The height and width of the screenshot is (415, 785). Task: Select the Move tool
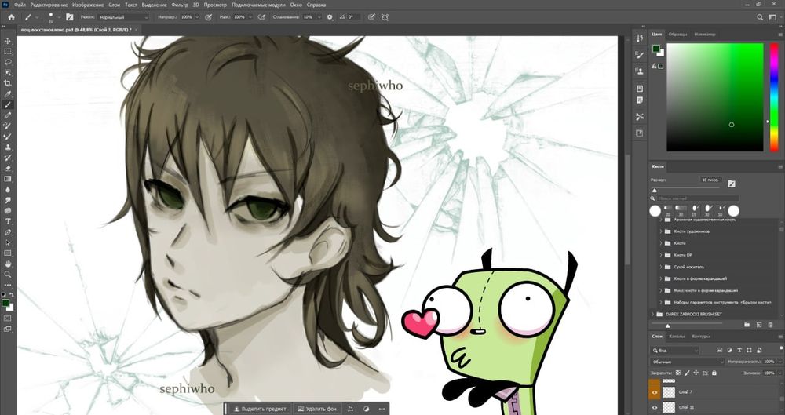pyautogui.click(x=8, y=41)
